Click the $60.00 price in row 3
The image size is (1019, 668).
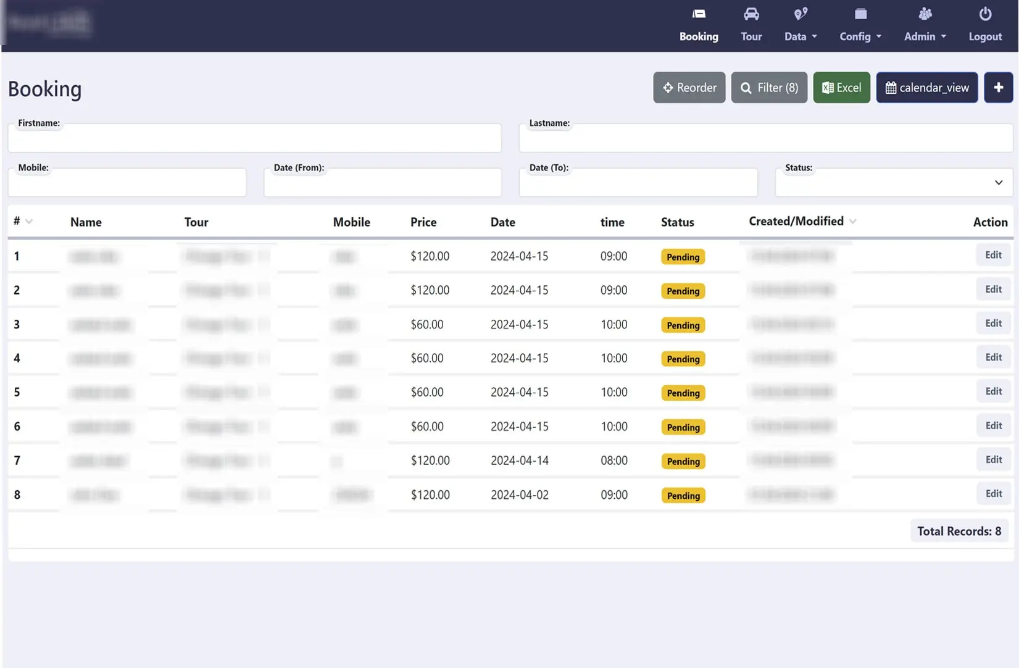pos(426,324)
